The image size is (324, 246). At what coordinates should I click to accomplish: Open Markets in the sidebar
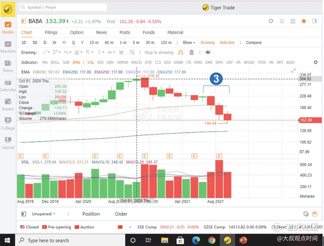8,47
